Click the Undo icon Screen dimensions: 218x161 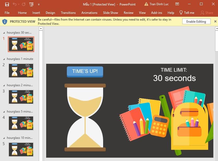coord(15,4)
